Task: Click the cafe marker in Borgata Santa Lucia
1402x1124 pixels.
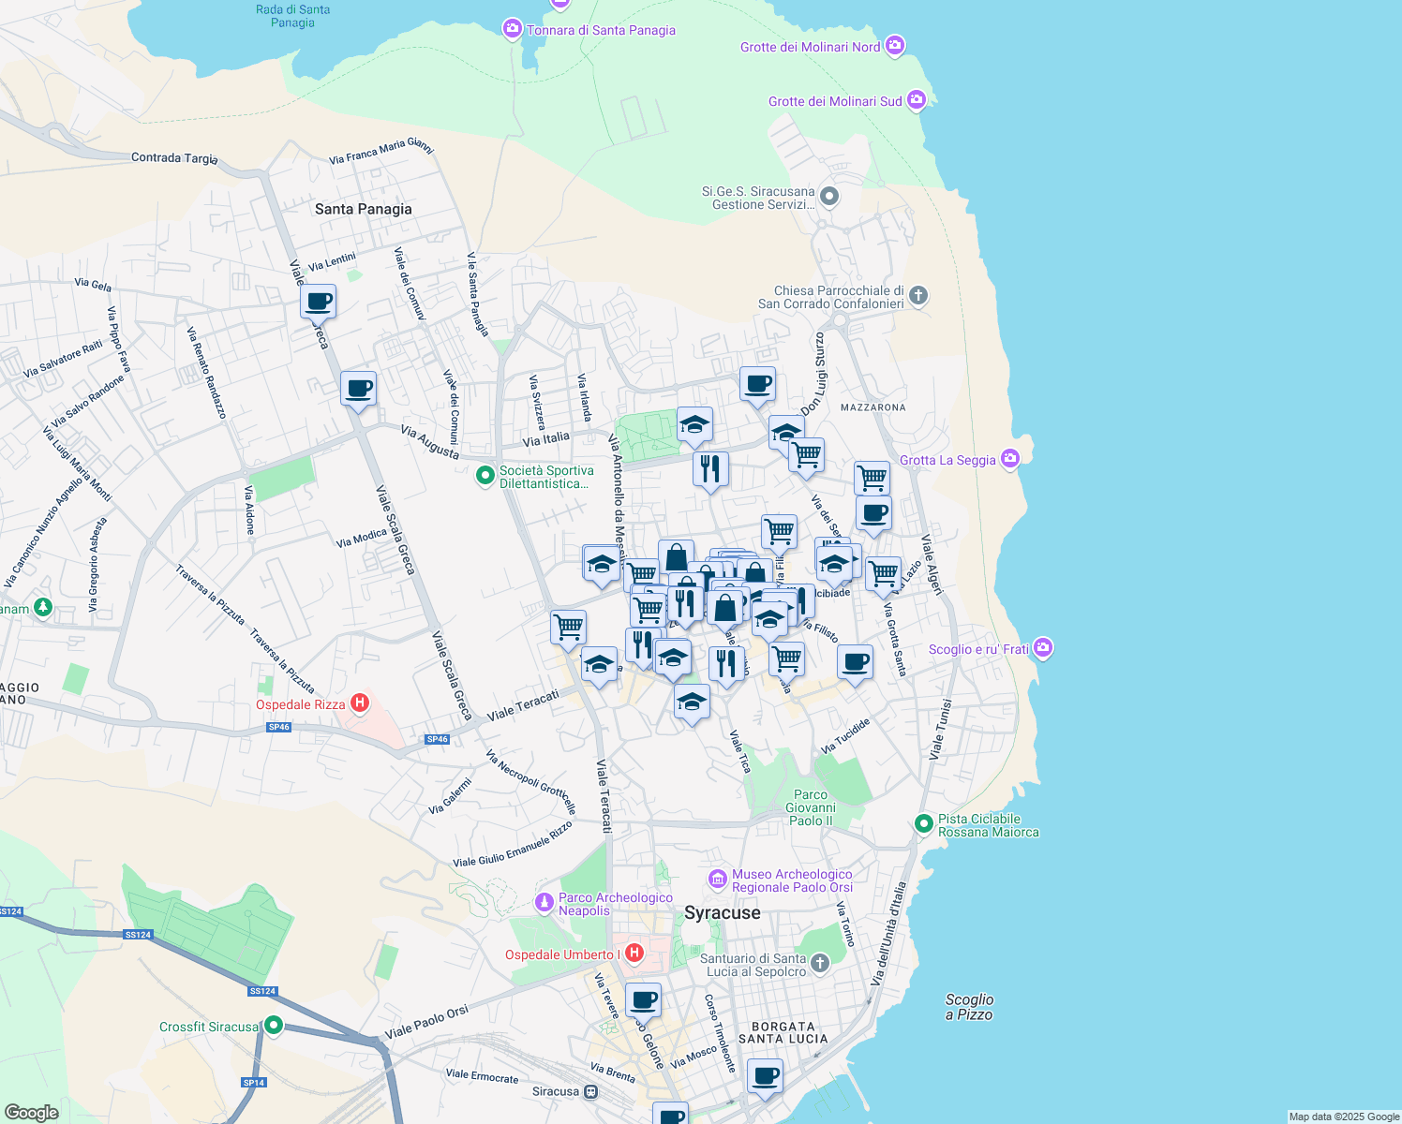Action: point(765,1075)
